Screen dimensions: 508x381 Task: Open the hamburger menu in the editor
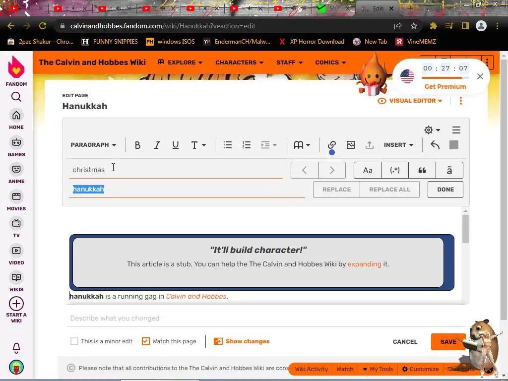pyautogui.click(x=456, y=130)
